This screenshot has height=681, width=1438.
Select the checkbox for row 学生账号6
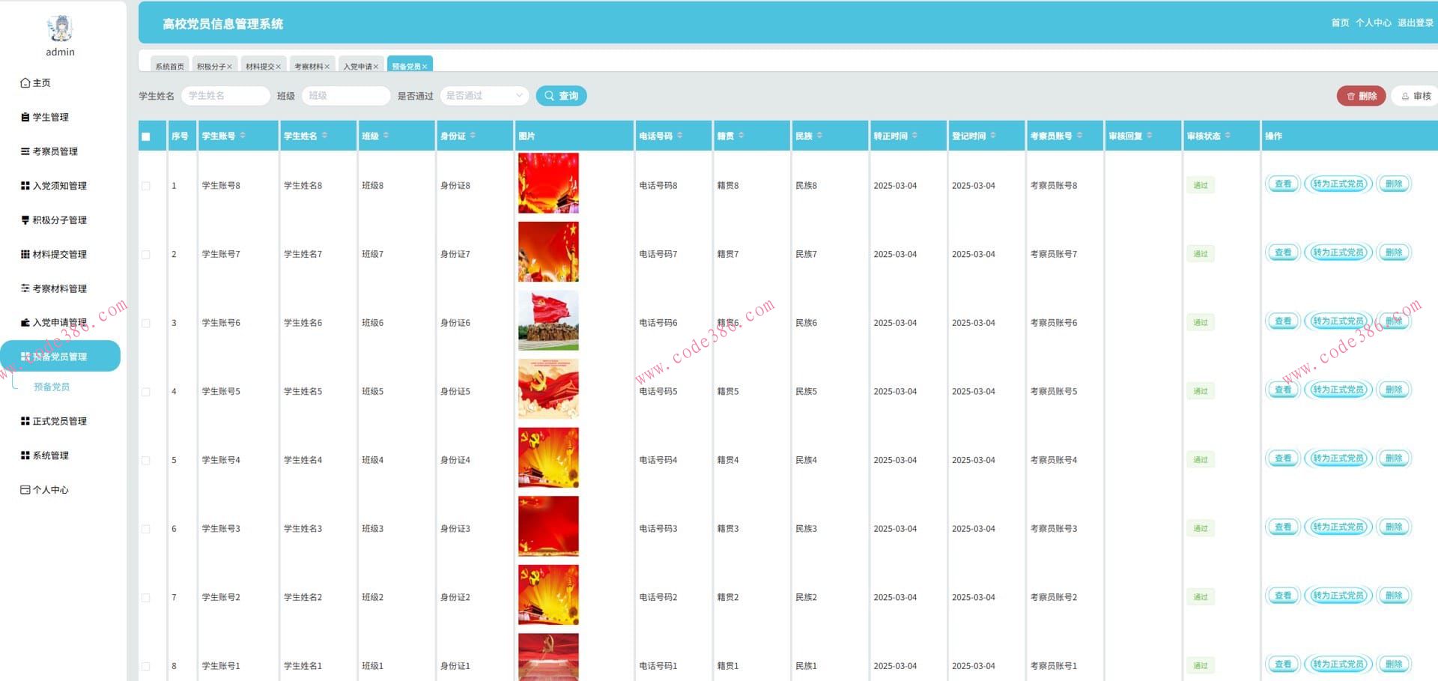tap(146, 324)
